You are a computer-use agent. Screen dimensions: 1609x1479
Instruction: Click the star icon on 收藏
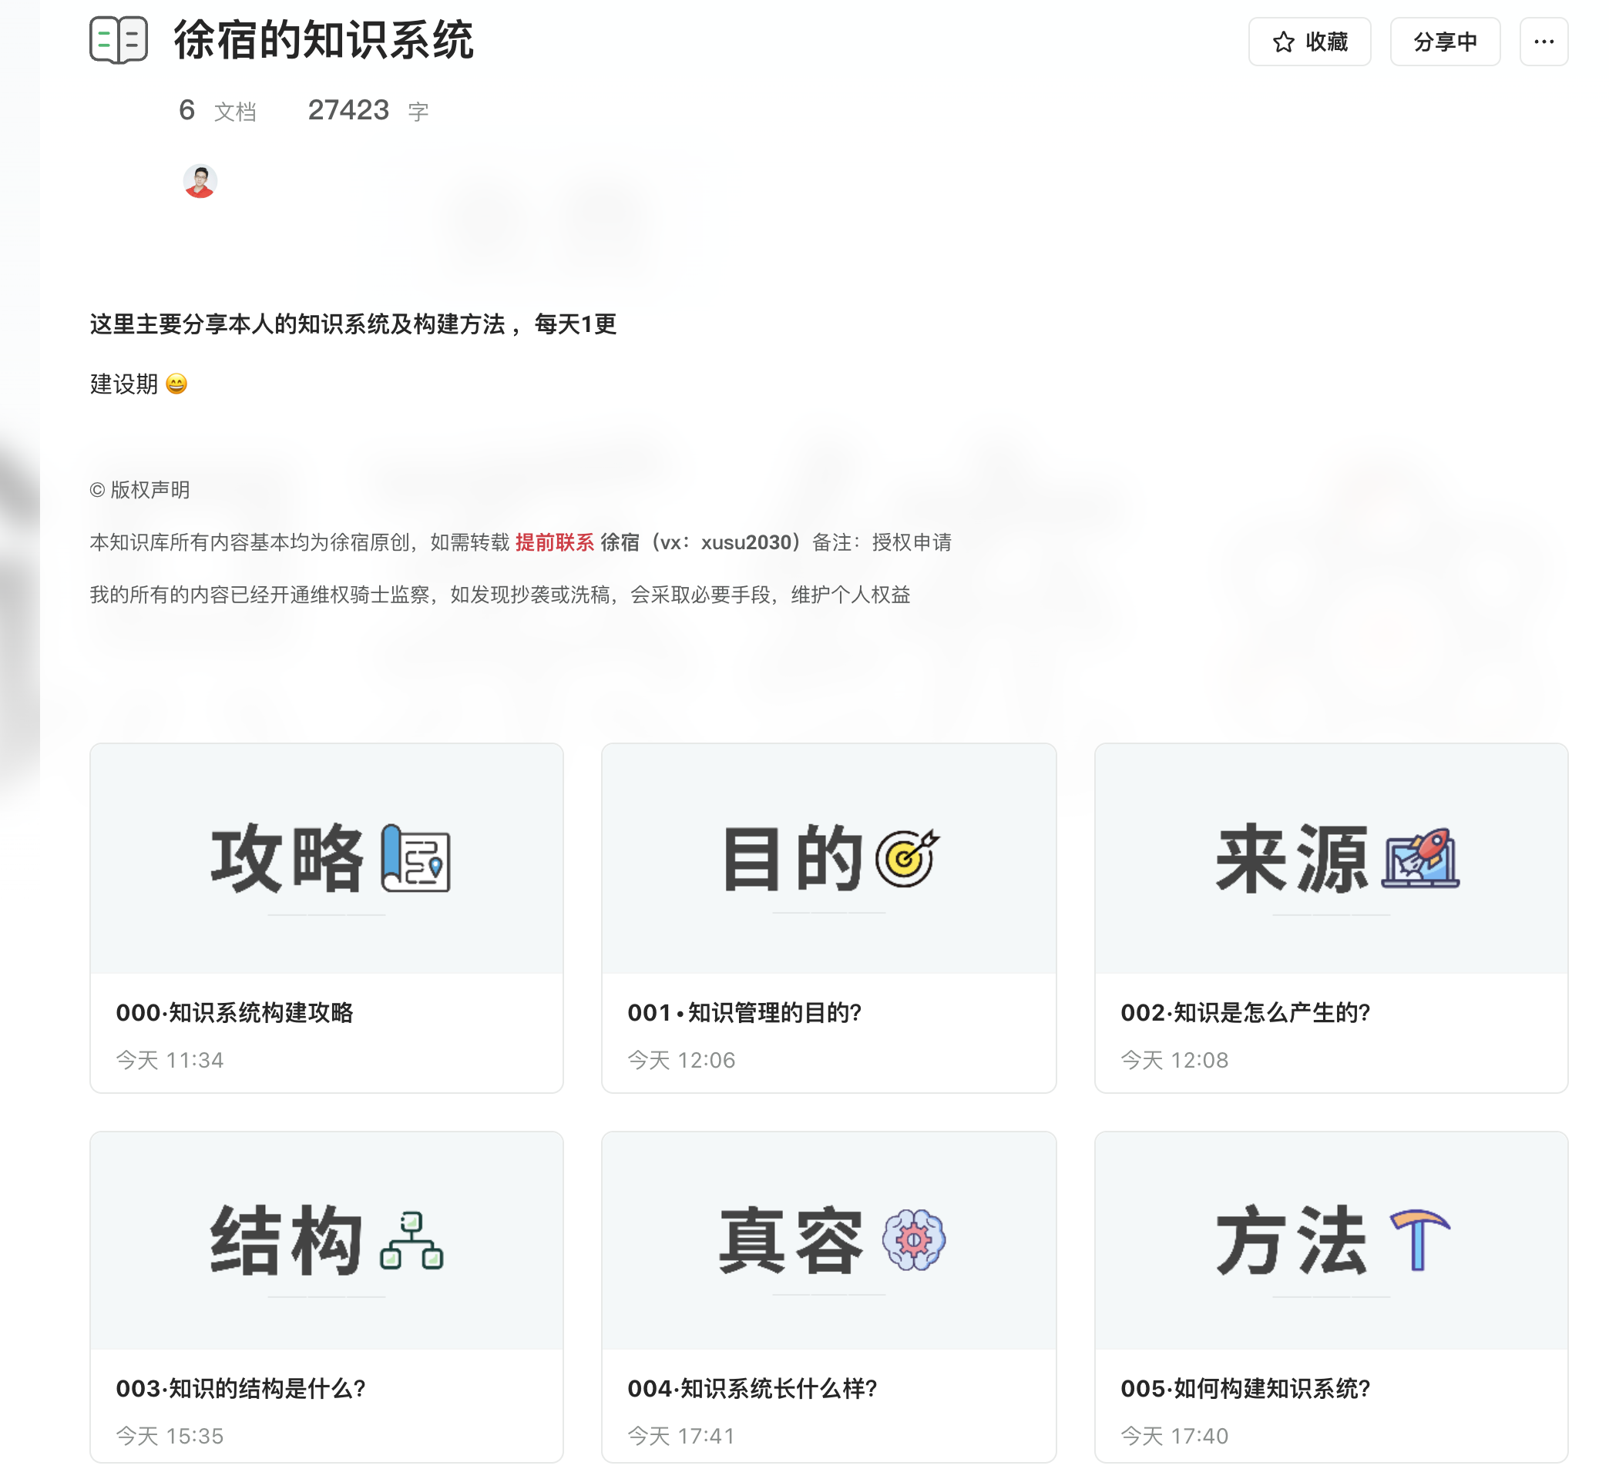(x=1283, y=42)
